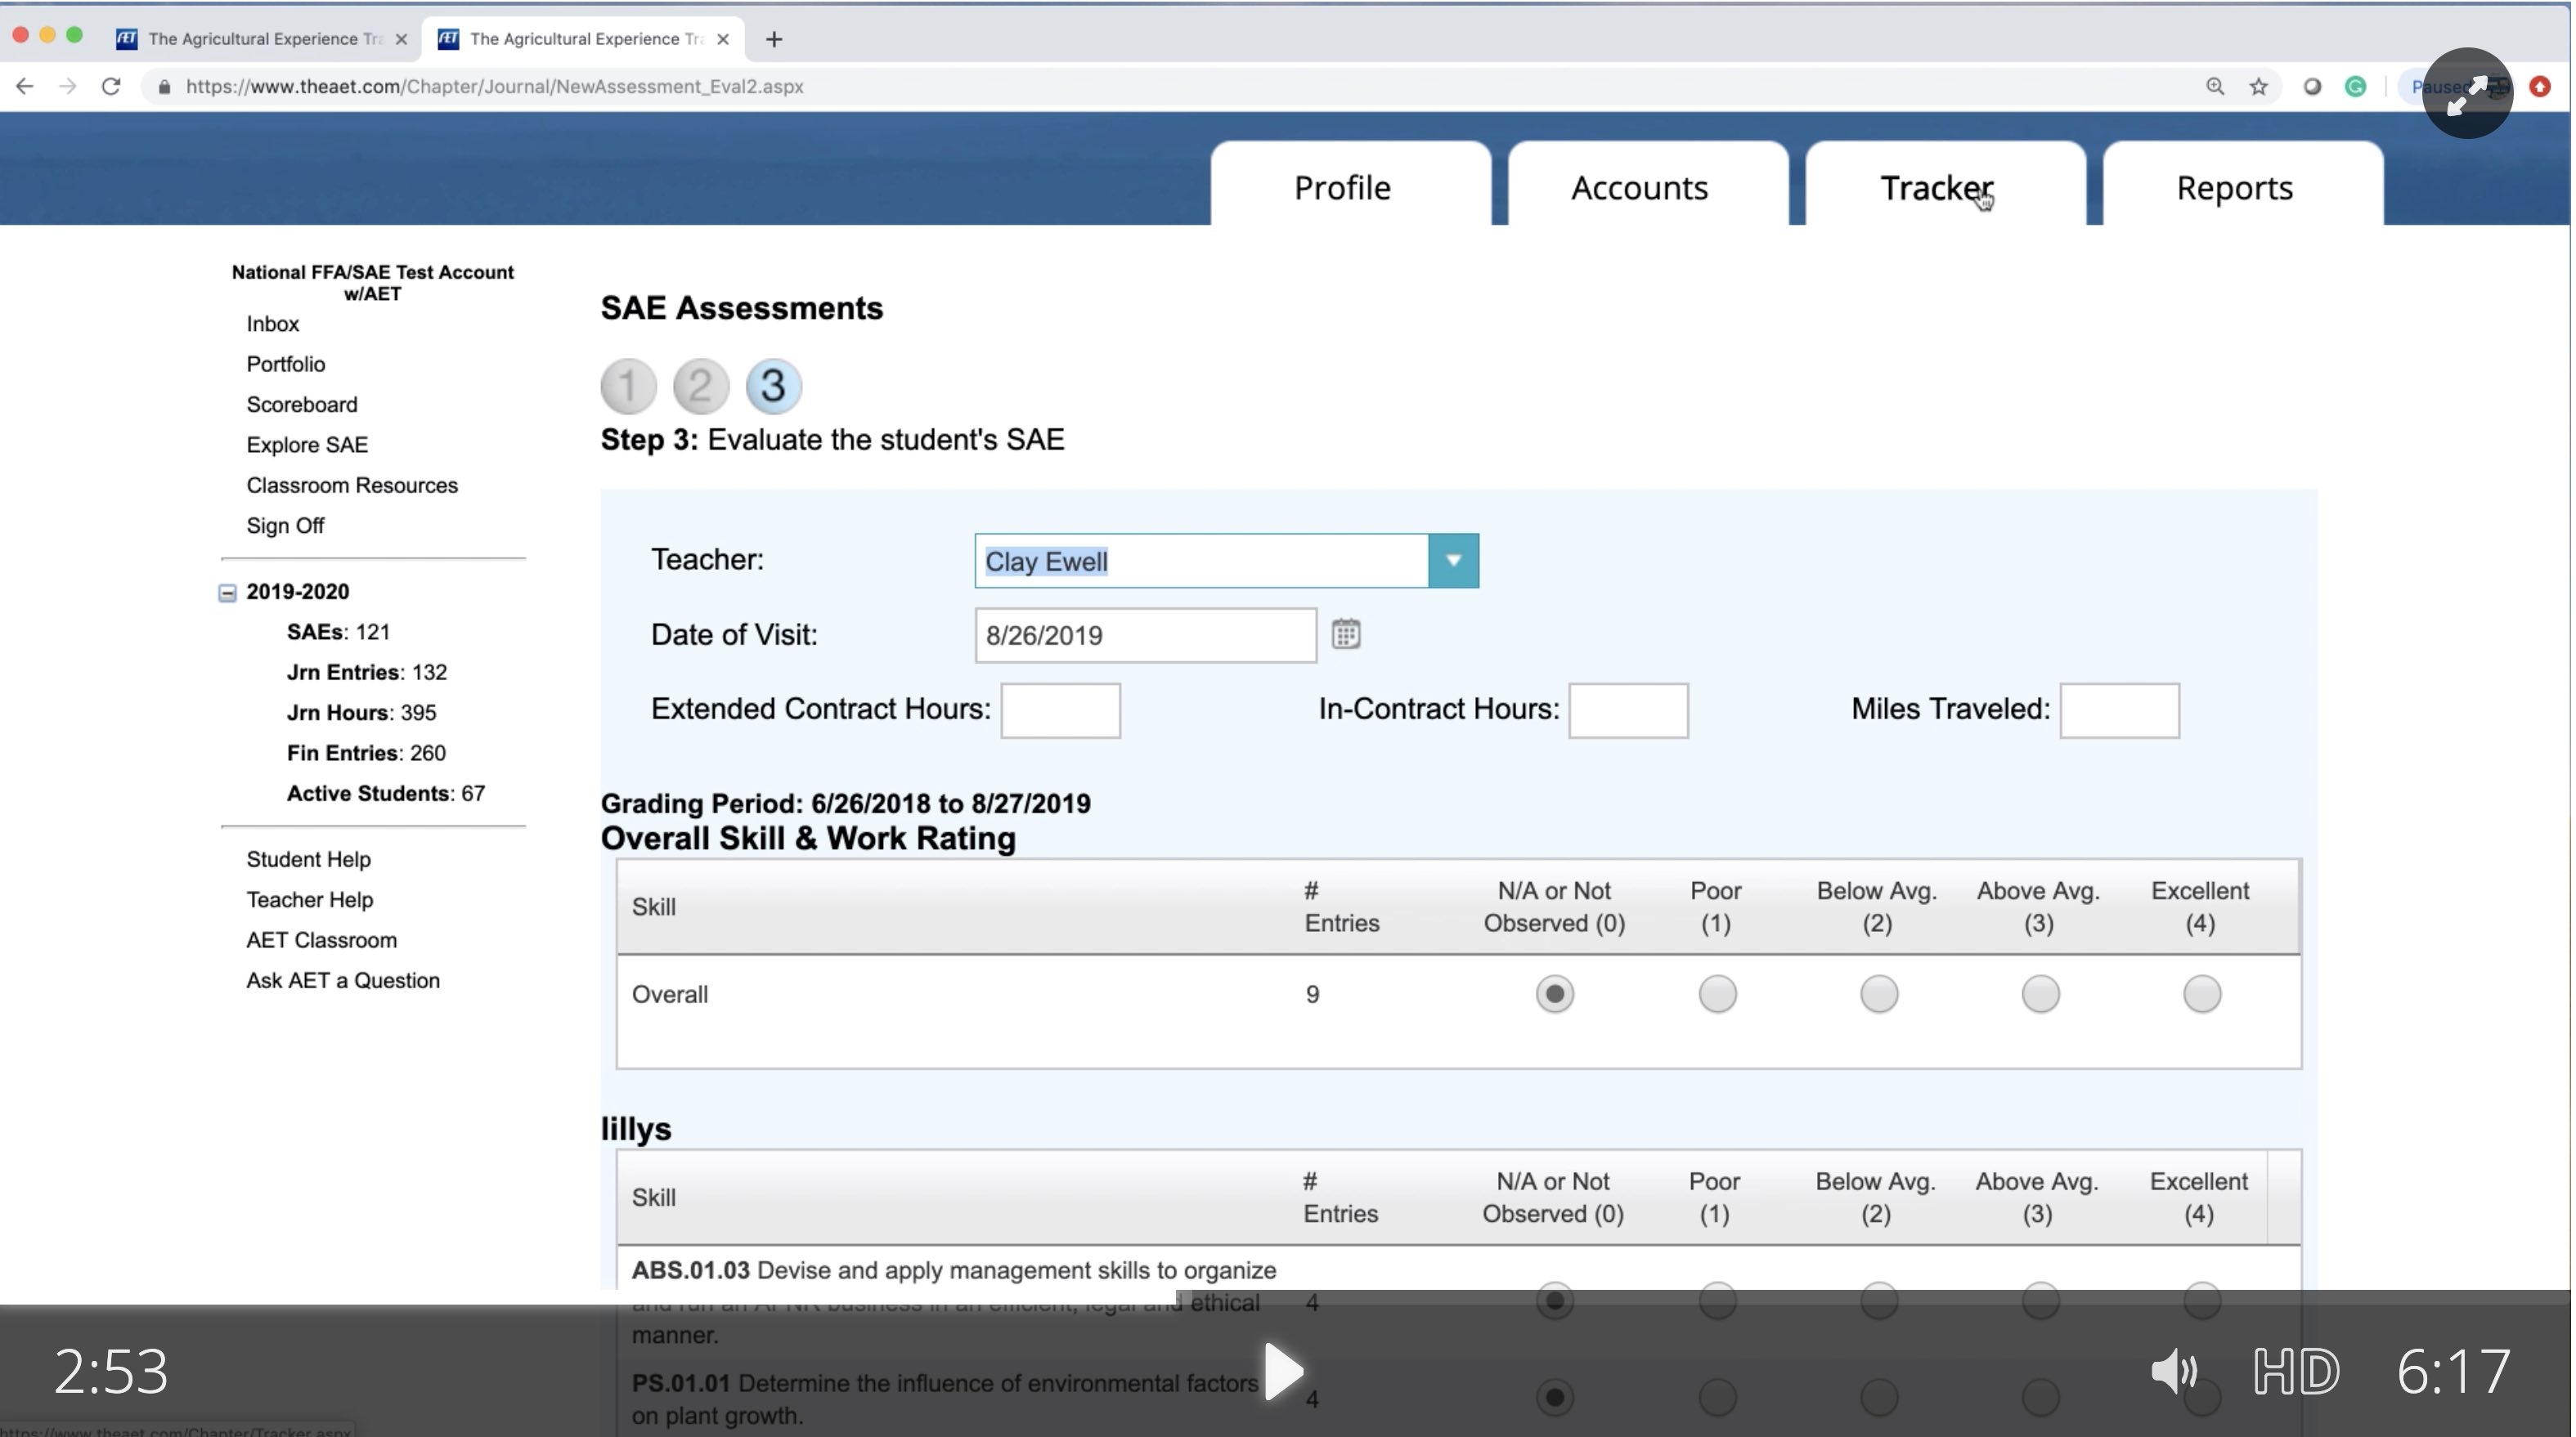Click the green Grammarly extension icon
Image resolution: width=2576 pixels, height=1437 pixels.
click(x=2356, y=87)
